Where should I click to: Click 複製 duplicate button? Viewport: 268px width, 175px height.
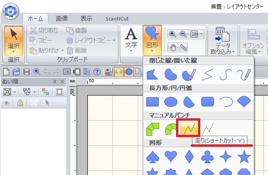(x=76, y=31)
